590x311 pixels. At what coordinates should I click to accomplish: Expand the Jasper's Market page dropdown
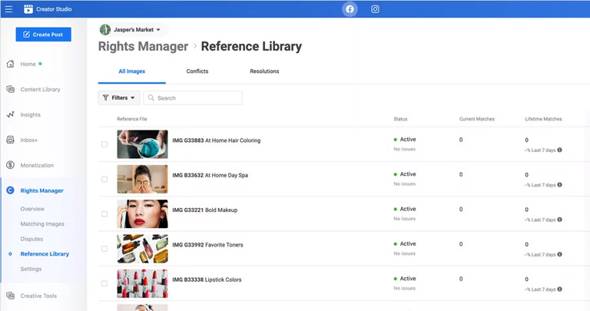[x=131, y=30]
